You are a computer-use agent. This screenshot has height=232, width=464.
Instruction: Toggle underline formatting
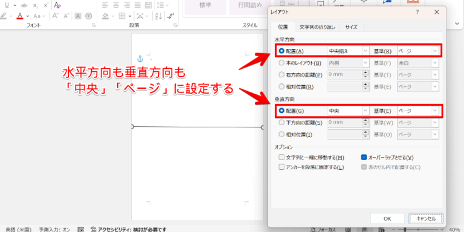7,5
